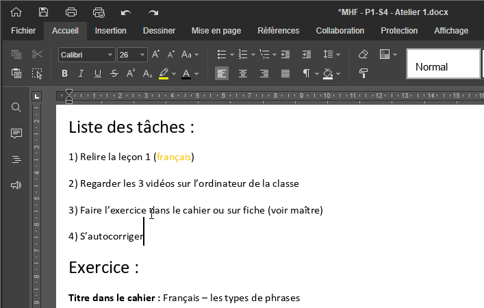Open the bullet list dropdown arrow
The height and width of the screenshot is (308, 484).
232,55
